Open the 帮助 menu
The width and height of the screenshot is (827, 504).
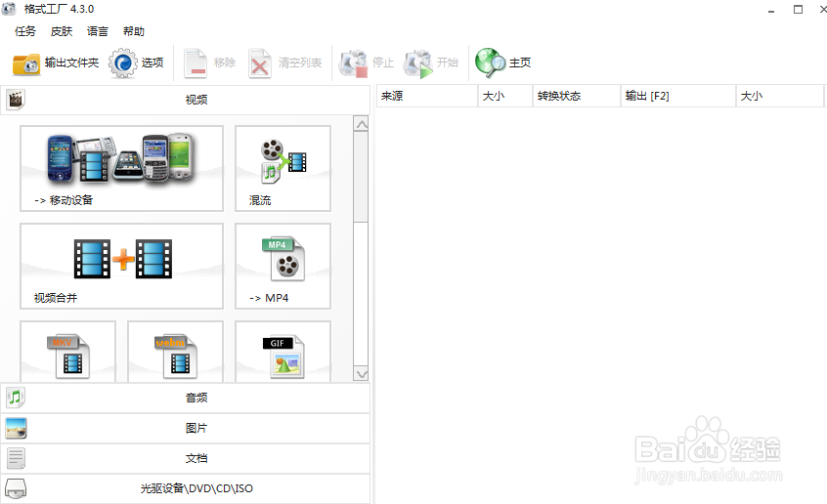pos(134,31)
